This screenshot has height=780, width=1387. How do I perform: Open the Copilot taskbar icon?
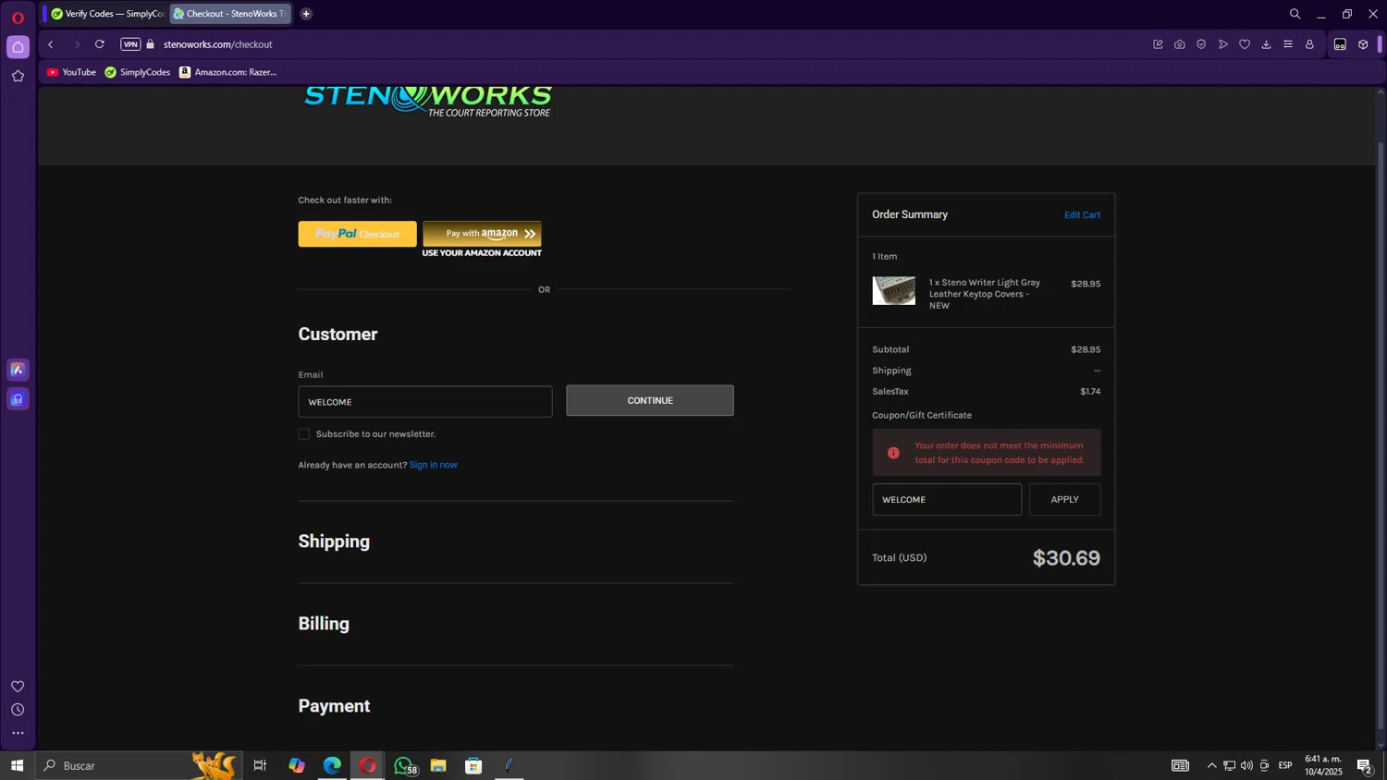point(296,765)
